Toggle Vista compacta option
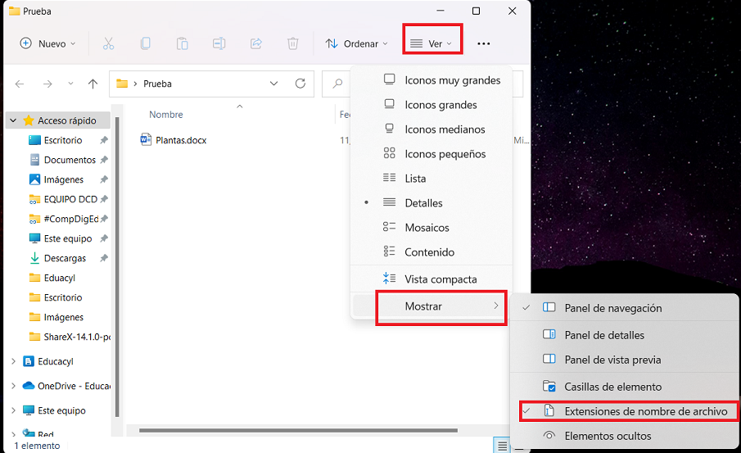The image size is (741, 453). pos(431,279)
